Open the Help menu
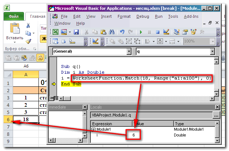Viewport: 229px width, 151px height. pos(81,23)
